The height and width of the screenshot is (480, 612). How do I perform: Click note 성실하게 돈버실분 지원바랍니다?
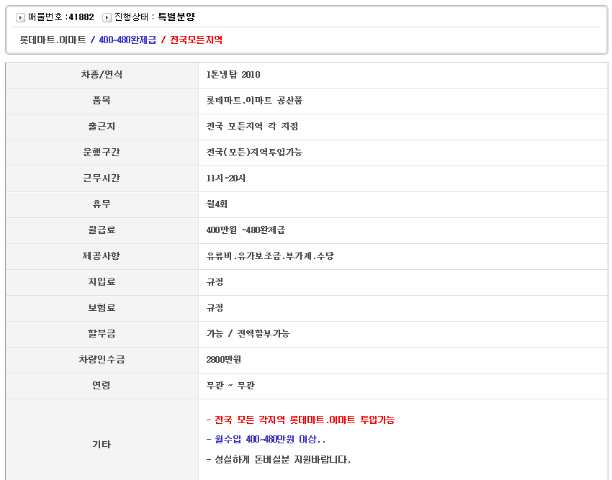tap(279, 460)
